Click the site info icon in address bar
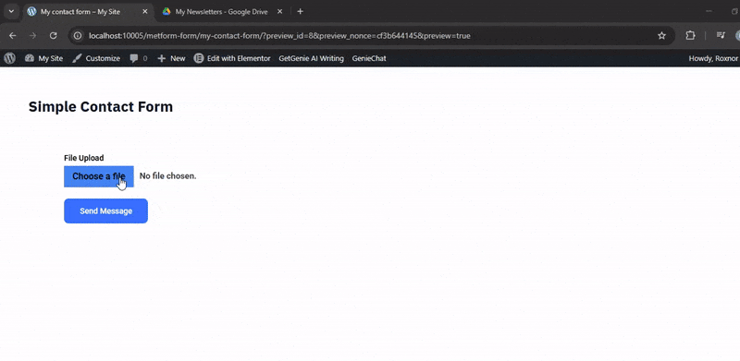 pos(79,36)
